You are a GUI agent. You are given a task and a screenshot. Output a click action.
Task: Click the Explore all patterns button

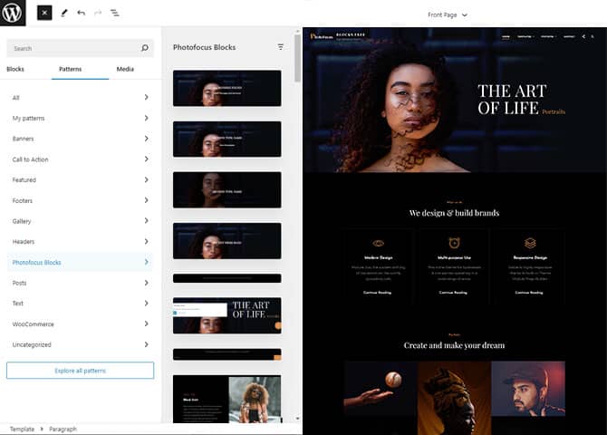80,371
